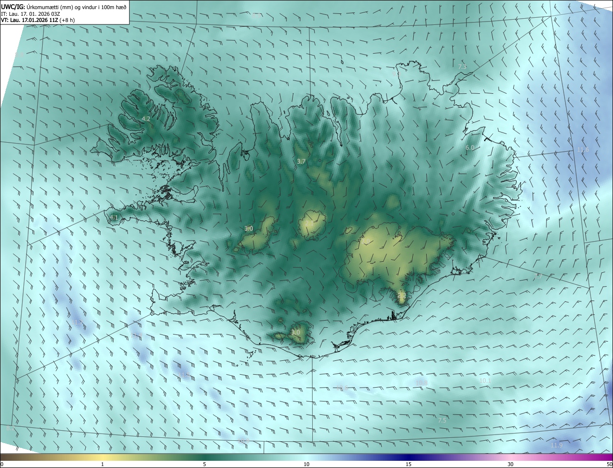Click the 10.1 value over the southern sea

click(485, 380)
